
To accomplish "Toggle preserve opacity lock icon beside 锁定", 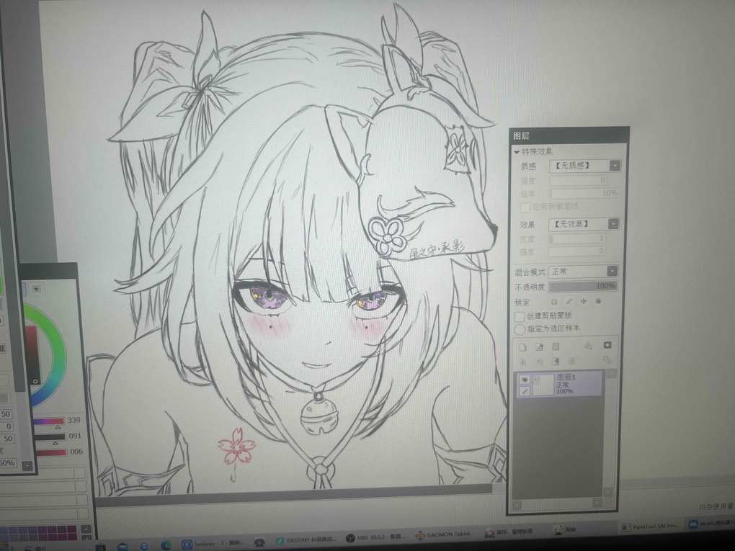I will pos(554,302).
